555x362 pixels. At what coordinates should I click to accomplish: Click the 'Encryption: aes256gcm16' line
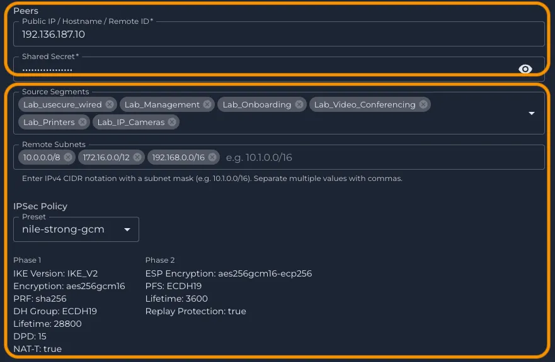click(69, 286)
